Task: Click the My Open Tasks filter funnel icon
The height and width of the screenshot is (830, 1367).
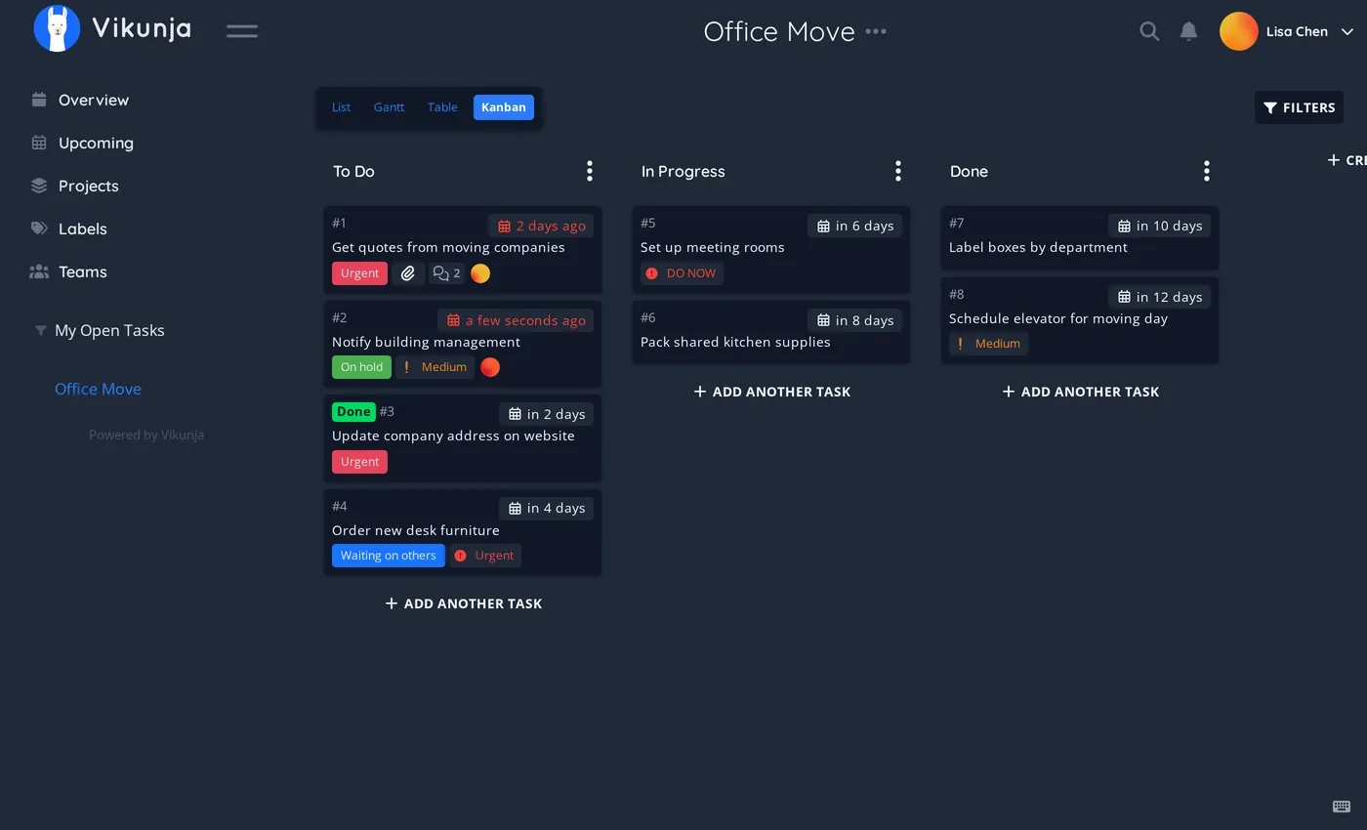Action: pyautogui.click(x=40, y=330)
